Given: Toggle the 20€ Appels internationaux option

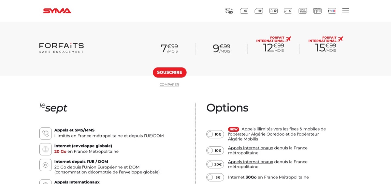Looking at the screenshot, I should [x=215, y=164].
